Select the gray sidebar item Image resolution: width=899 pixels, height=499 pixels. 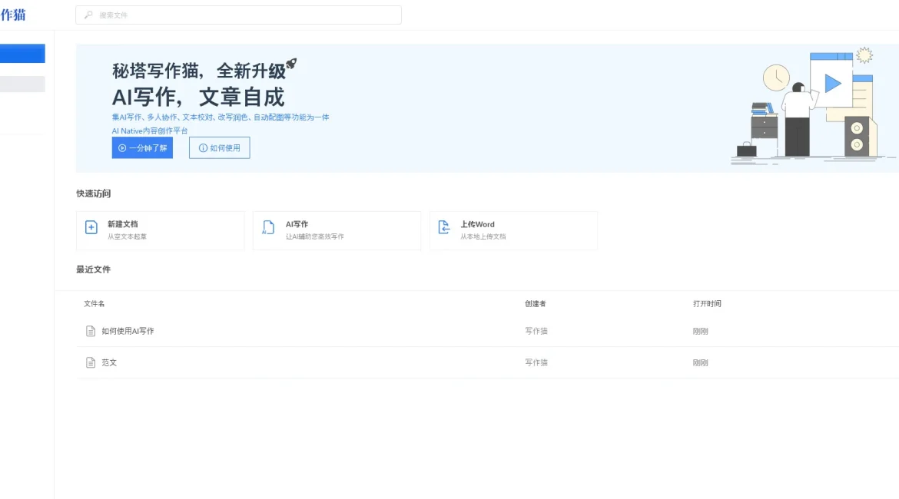(22, 84)
